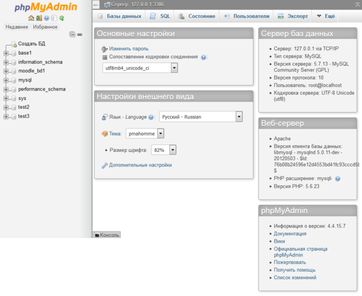This screenshot has height=296, width=362.
Task: Click the link with main panel chain icon
Action: click(x=79, y=34)
